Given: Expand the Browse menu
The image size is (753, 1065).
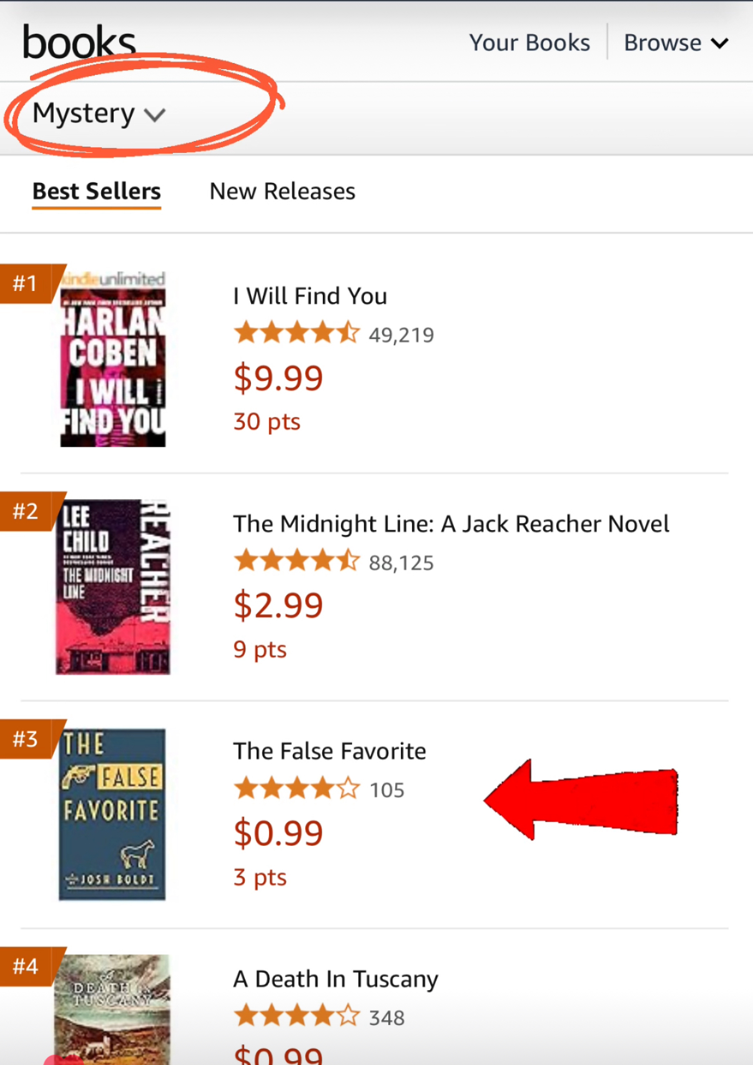Looking at the screenshot, I should point(676,43).
